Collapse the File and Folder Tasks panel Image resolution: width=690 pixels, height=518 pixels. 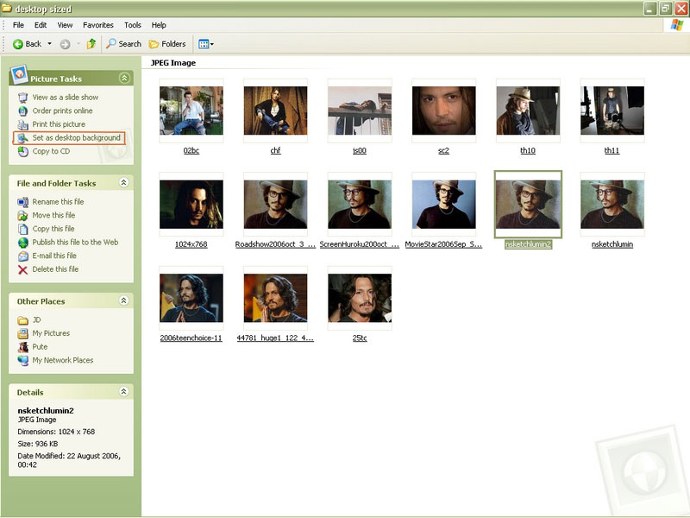(x=124, y=183)
